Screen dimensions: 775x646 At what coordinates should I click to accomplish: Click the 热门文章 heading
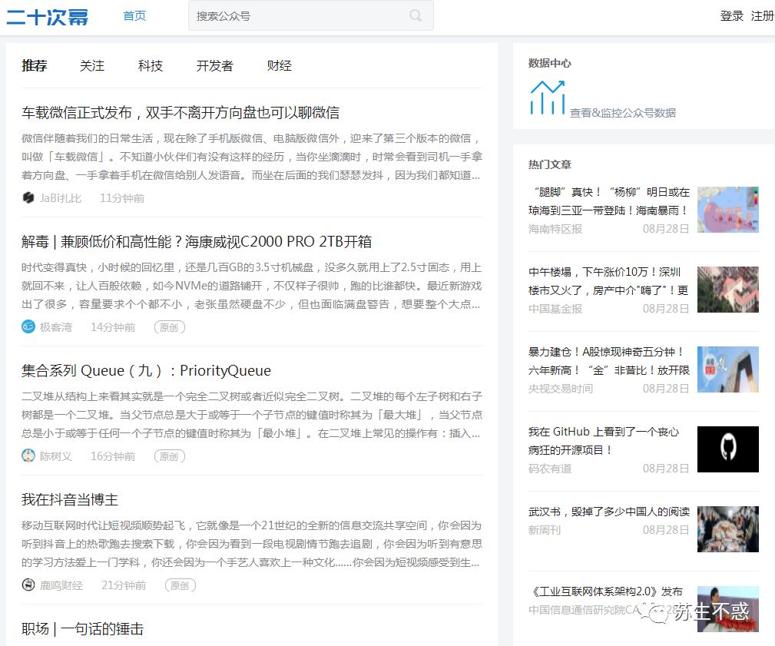pos(550,164)
